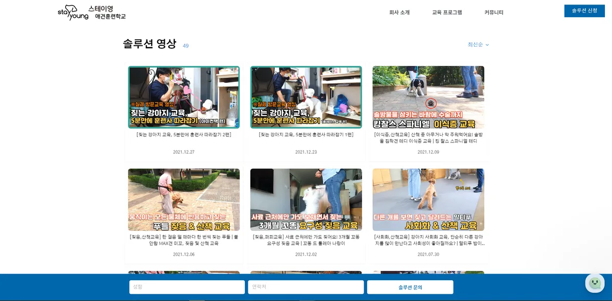
Task: Open the 푸들 짖음 & 산책 교육 thumbnail
Action: (x=184, y=200)
